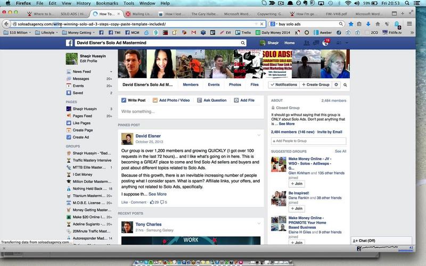Open the group Photos tab
Viewport: 426px width, 266px height.
coord(235,85)
